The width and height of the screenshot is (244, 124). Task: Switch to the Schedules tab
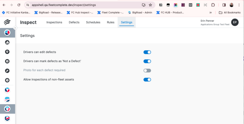tap(93, 22)
